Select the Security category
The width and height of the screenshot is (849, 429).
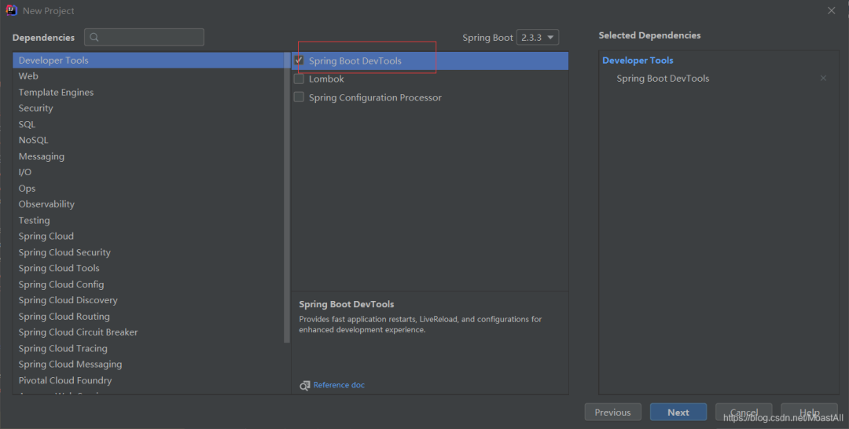tap(35, 108)
